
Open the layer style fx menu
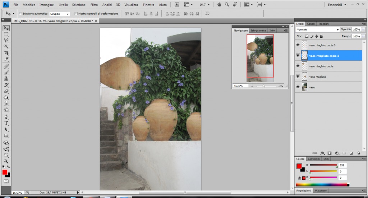pos(322,153)
